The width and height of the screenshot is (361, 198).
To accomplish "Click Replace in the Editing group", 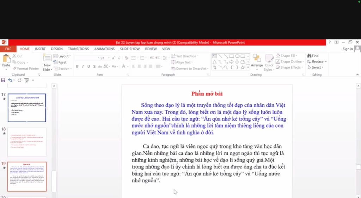I will pos(317,62).
